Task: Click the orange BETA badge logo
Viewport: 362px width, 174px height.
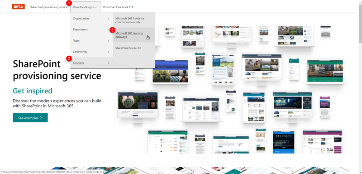Action: [x=18, y=7]
